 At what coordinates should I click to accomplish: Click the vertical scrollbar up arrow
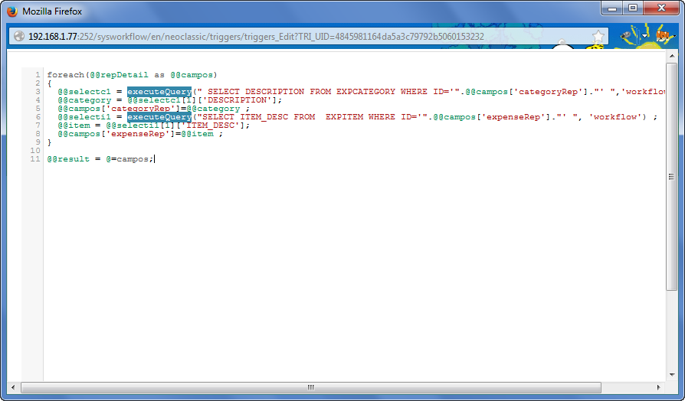click(671, 69)
